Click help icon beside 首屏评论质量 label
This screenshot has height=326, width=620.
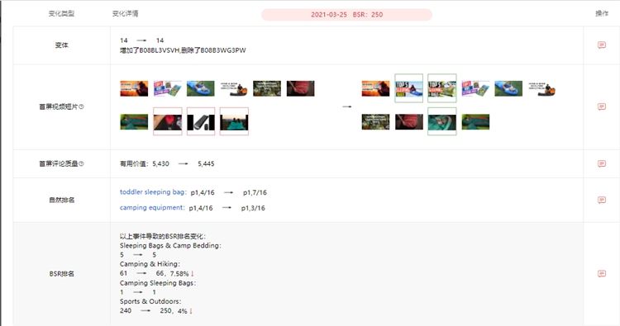point(82,163)
